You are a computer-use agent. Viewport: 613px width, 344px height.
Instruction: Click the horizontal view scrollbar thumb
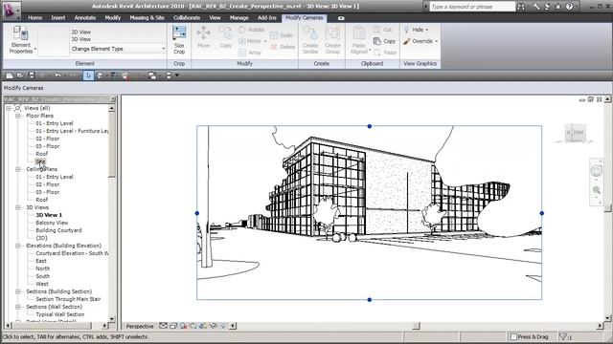click(x=417, y=326)
